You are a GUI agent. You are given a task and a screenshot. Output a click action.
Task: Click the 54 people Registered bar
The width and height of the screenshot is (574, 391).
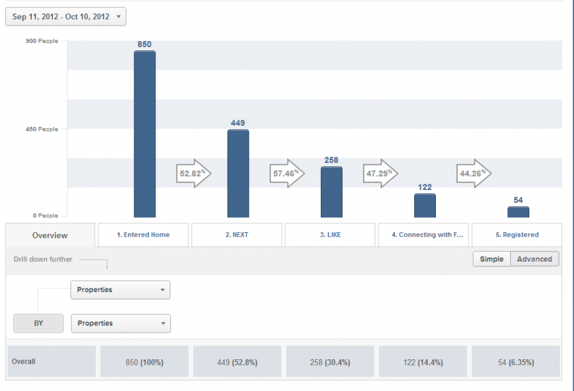click(518, 212)
